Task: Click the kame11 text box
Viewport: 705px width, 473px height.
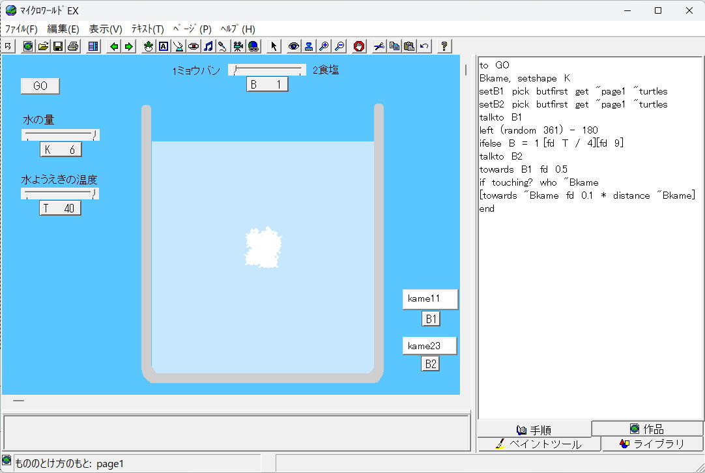Action: coord(430,299)
